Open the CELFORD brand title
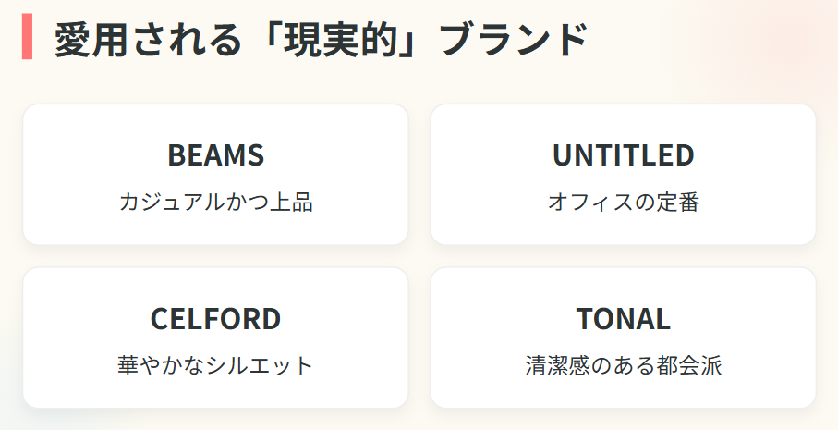The image size is (838, 430). click(215, 318)
